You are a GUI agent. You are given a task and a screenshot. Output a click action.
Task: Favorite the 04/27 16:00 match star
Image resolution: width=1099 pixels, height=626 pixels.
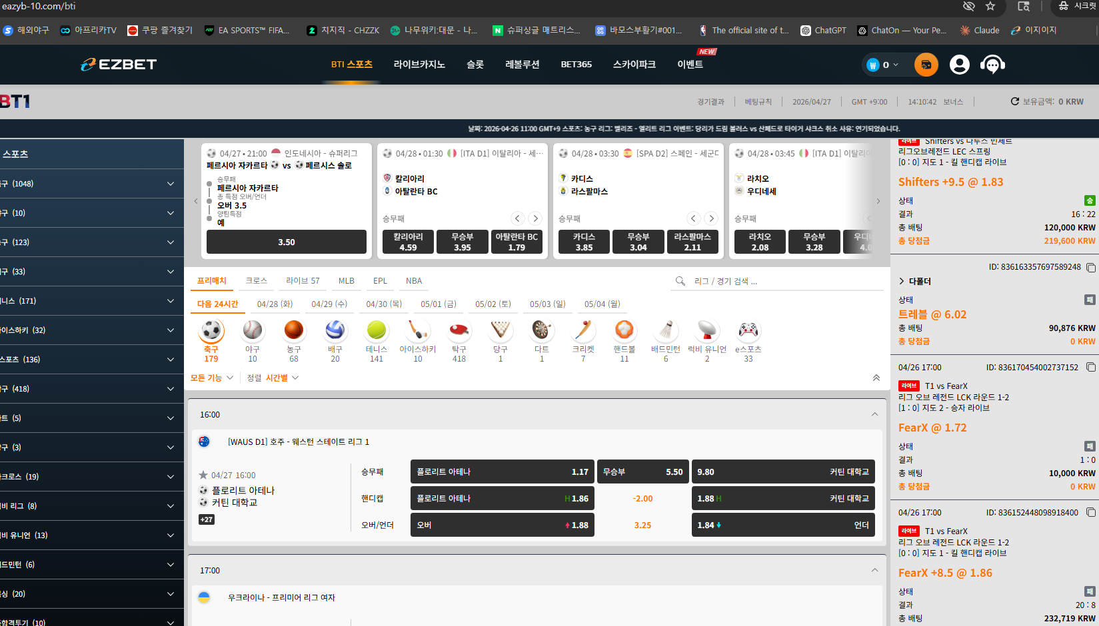pos(203,475)
